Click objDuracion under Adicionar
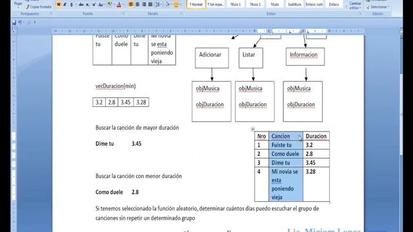 (x=210, y=104)
